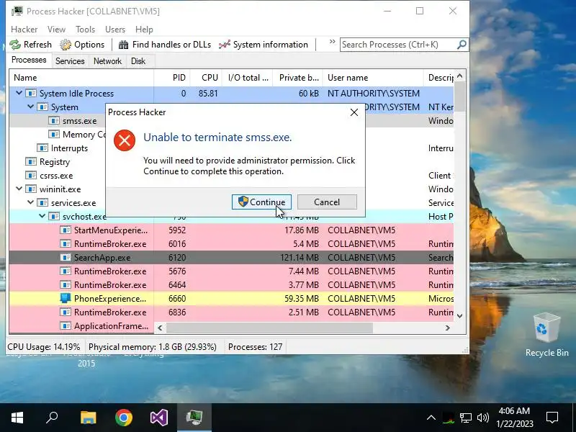Click the Processes: 127 status entry
The image size is (576, 432).
[256, 347]
